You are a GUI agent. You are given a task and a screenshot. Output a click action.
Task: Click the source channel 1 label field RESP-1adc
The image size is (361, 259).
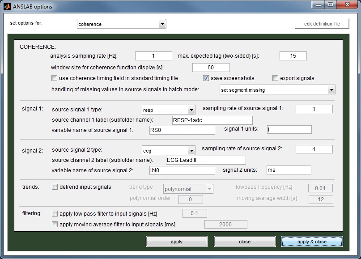click(x=212, y=120)
